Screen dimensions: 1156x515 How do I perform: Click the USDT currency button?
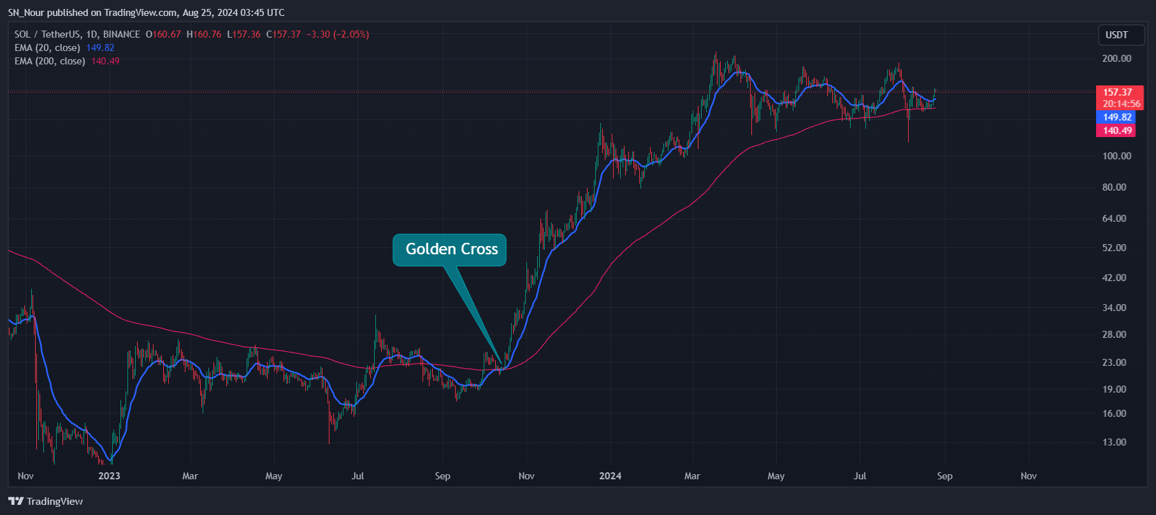click(x=1122, y=35)
